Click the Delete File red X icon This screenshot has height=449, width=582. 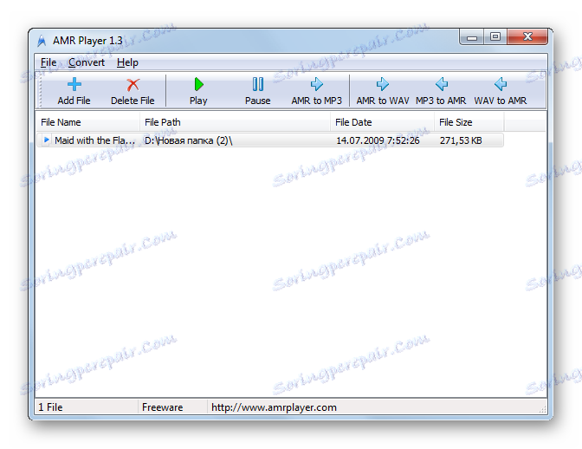pyautogui.click(x=133, y=84)
